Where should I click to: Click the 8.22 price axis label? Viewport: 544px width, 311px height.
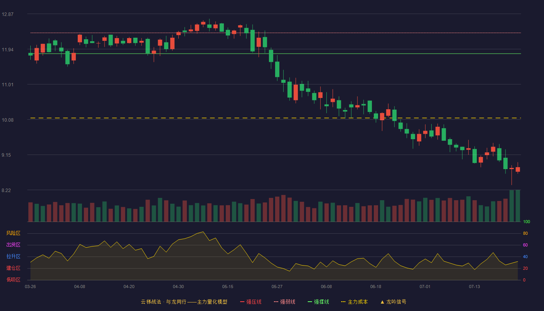(6, 190)
